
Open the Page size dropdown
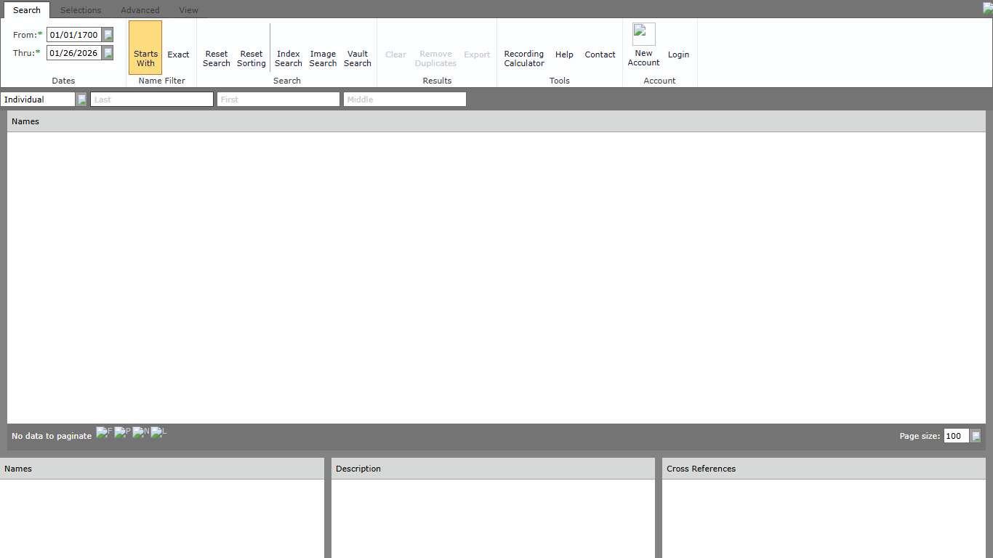[x=976, y=436]
